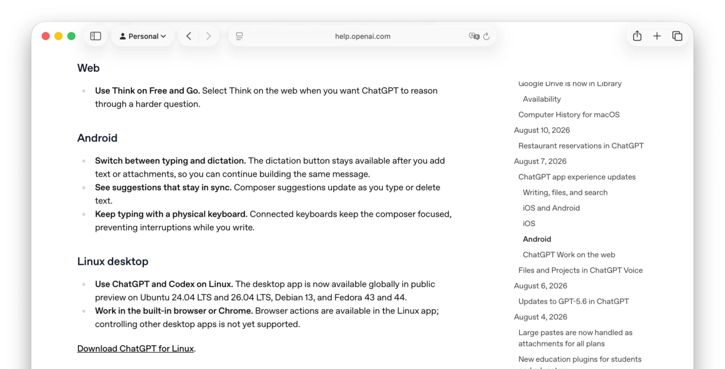This screenshot has height=369, width=725.
Task: Open the page reader menu icon
Action: tap(240, 36)
